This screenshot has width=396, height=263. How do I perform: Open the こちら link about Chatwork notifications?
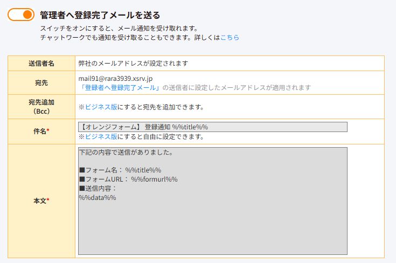click(x=230, y=37)
